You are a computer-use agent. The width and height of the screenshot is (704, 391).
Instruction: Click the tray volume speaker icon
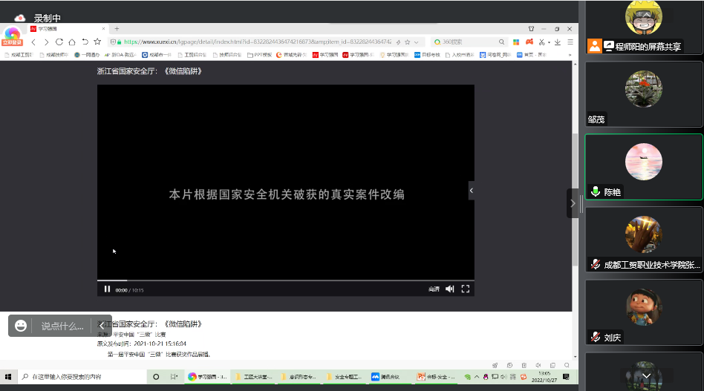tap(503, 377)
